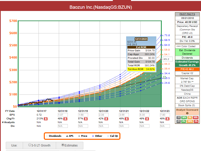Edit Div field for 12/31/21
Image resolution: width=201 pixels, height=151 pixels.
(124, 126)
